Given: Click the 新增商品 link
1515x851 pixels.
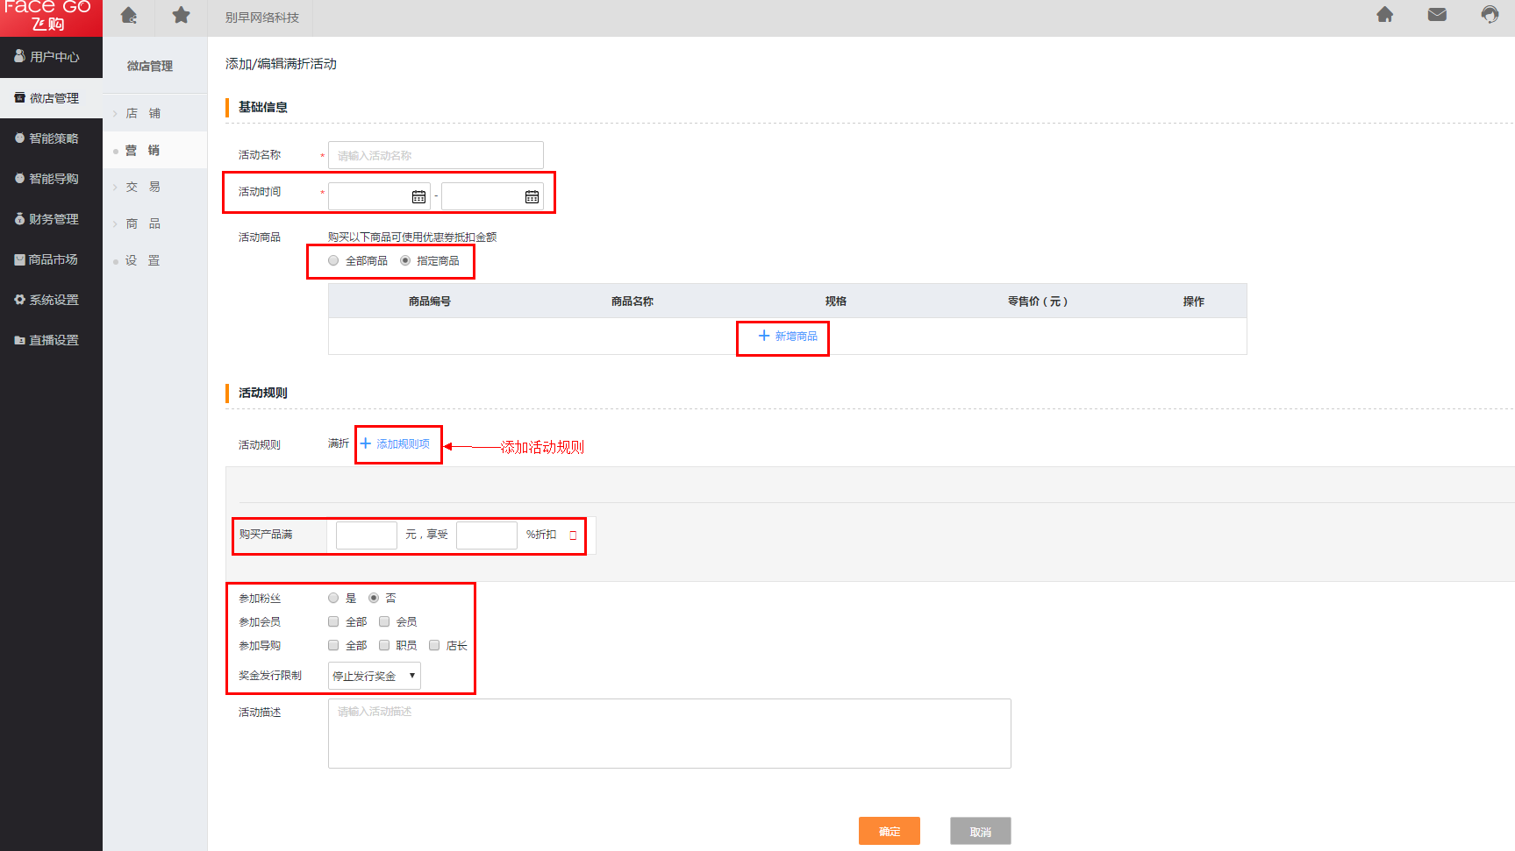Looking at the screenshot, I should (787, 337).
